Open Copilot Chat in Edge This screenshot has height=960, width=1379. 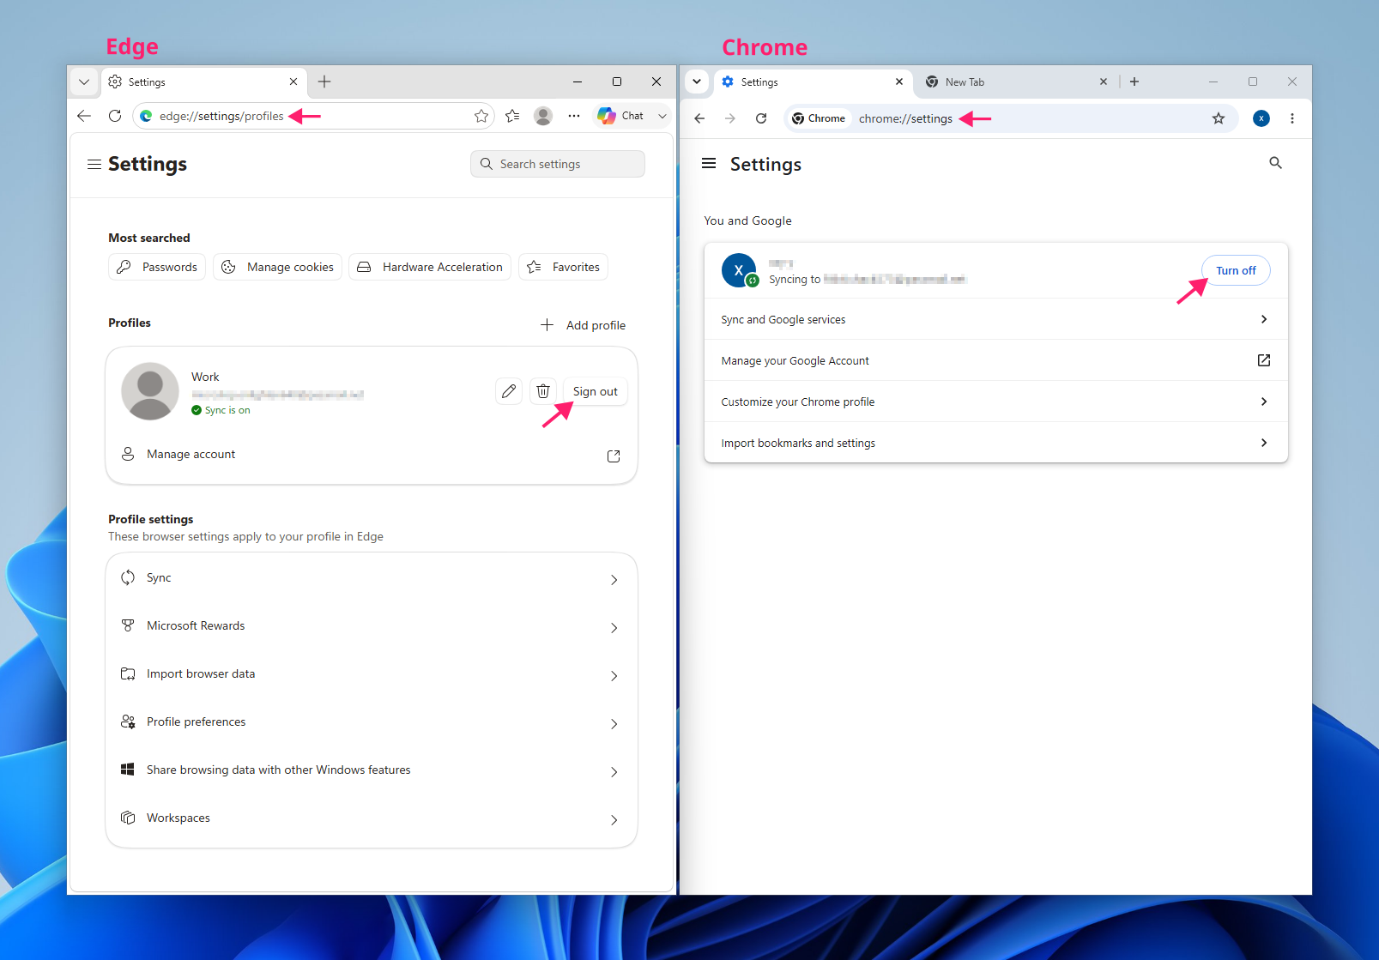tap(621, 116)
